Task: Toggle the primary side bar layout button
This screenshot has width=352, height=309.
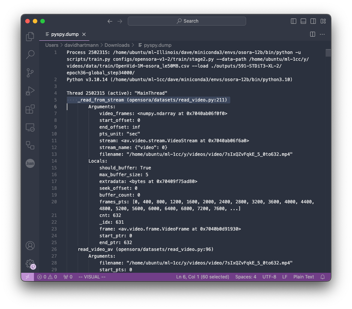Action: (294, 21)
